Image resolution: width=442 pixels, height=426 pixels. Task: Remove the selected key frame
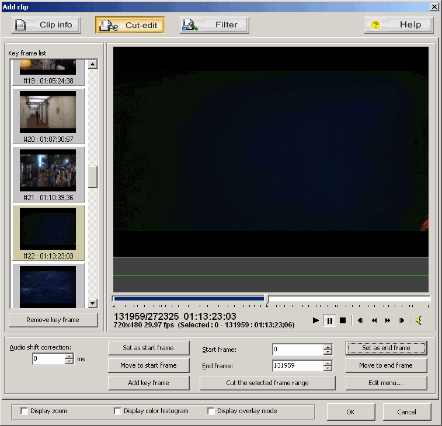[x=53, y=320]
